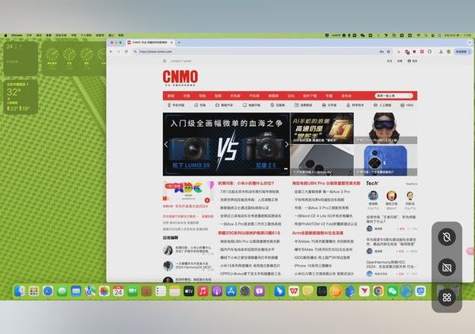This screenshot has height=334, width=475.
Task: Open 软件下载 in the red navigation bar
Action: 310,96
